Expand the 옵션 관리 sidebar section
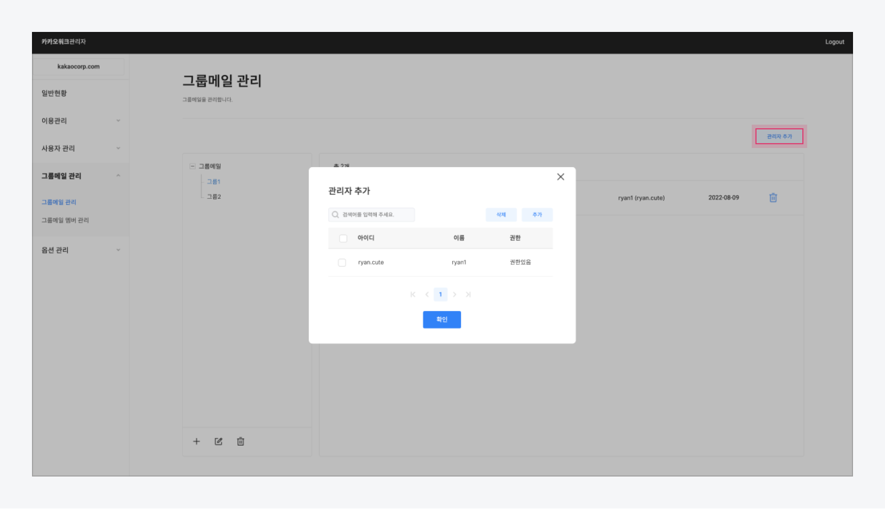The image size is (885, 509). (80, 250)
